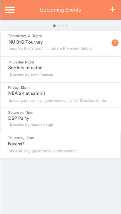Viewport: 121px width, 214px height.
Task: Select the first page indicator dot
Action: point(55,26)
